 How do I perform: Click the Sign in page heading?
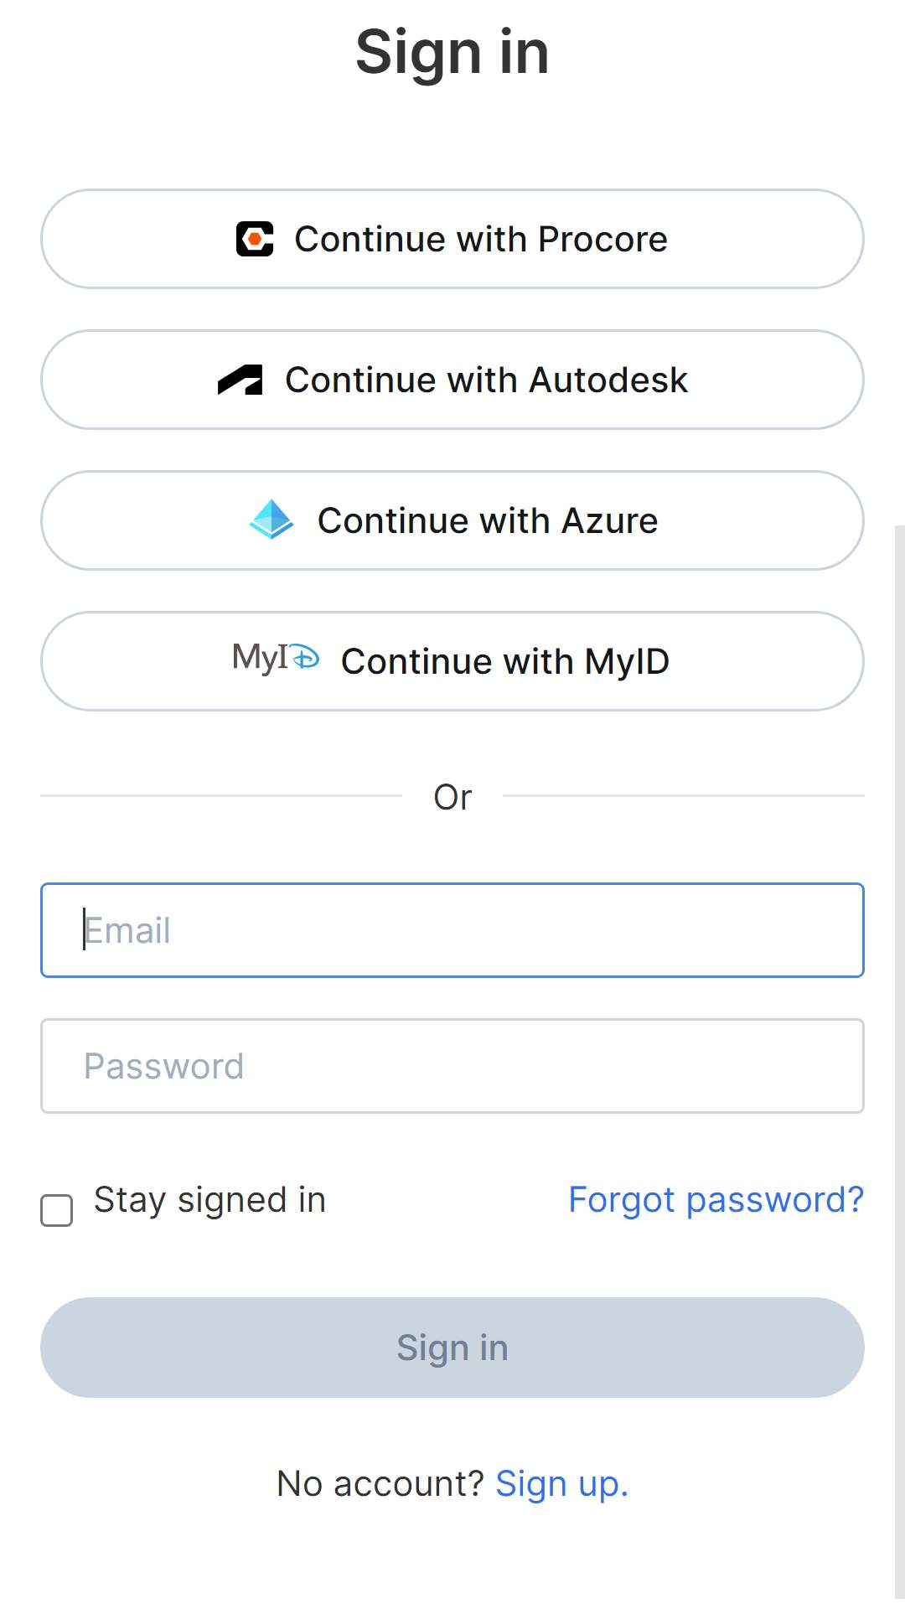pyautogui.click(x=452, y=52)
